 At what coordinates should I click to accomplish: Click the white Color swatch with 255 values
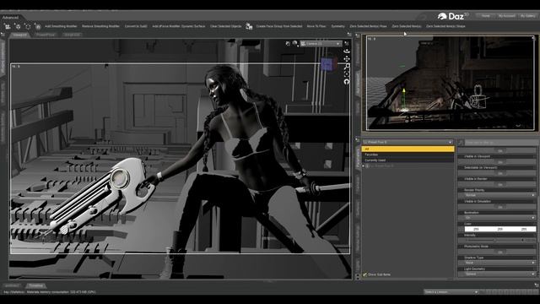(500, 229)
